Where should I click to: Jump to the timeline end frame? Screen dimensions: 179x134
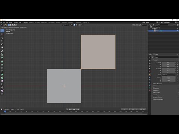click(79, 109)
